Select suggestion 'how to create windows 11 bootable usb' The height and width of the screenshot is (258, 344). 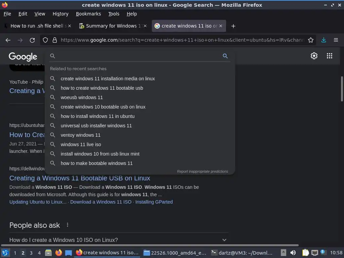(x=140, y=88)
